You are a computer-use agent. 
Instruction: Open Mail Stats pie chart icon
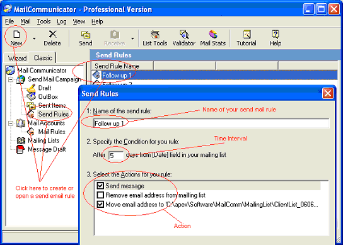(213, 35)
